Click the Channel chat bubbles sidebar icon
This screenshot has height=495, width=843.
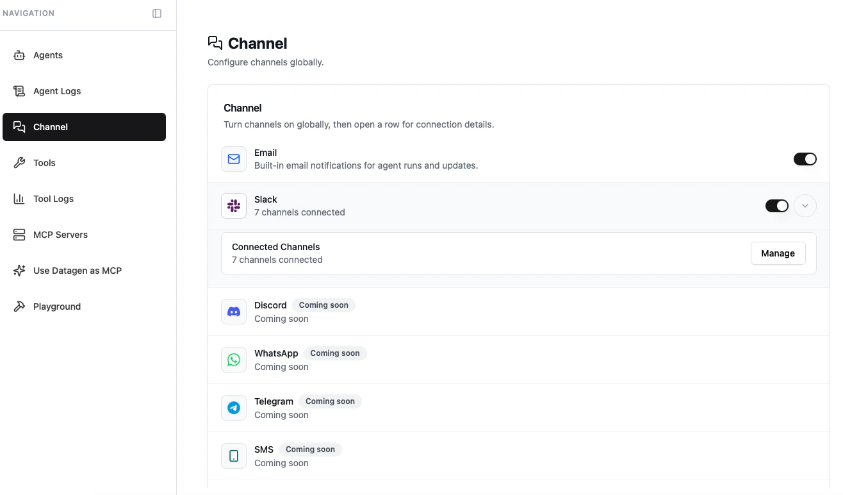(19, 127)
